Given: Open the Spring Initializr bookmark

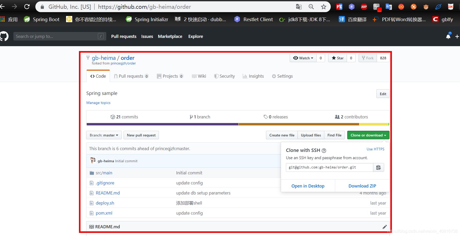Looking at the screenshot, I should coord(147,19).
